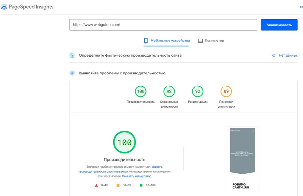The image size is (303, 196).
Task: Click the link icon button at top right
Action: 300,7
